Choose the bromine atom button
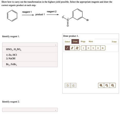The width and height of the screenshot is (122, 114). 103,48
